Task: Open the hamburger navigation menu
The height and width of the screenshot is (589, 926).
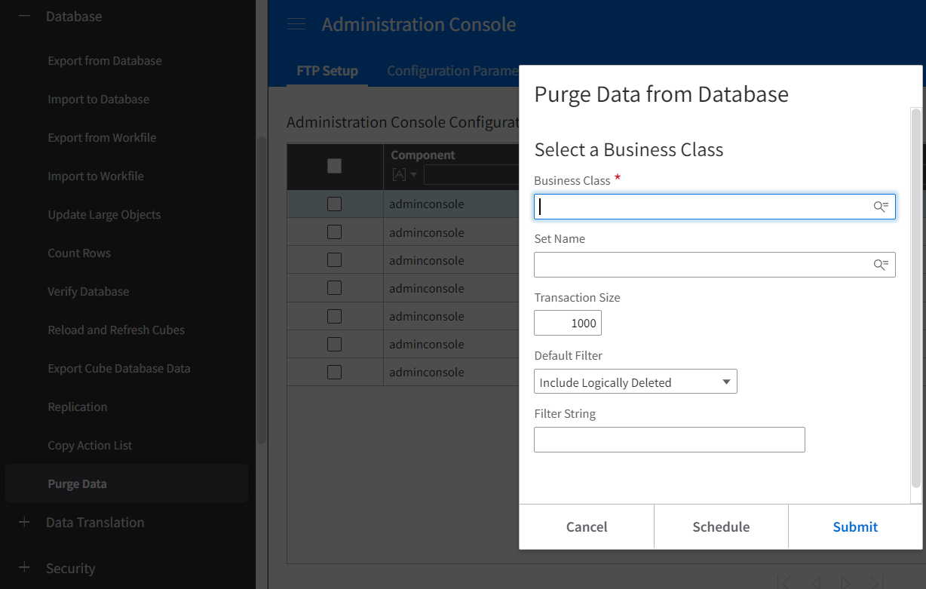Action: (x=296, y=24)
